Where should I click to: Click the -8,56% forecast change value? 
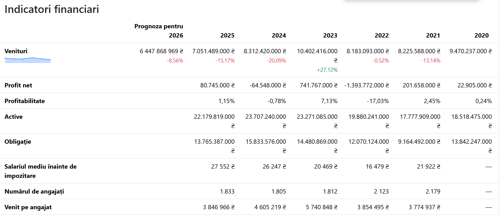coord(175,61)
